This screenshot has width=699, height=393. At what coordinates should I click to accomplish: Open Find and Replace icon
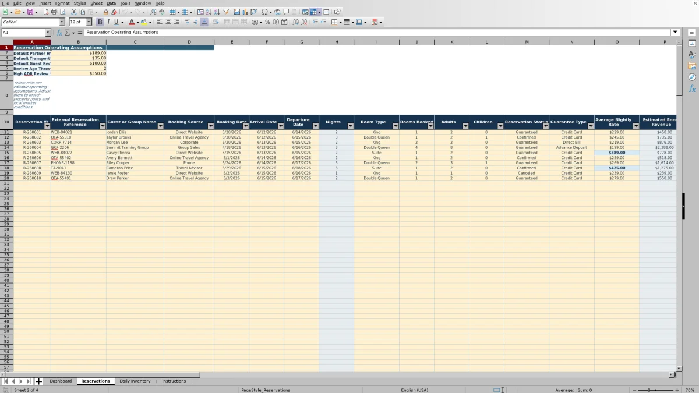[153, 12]
